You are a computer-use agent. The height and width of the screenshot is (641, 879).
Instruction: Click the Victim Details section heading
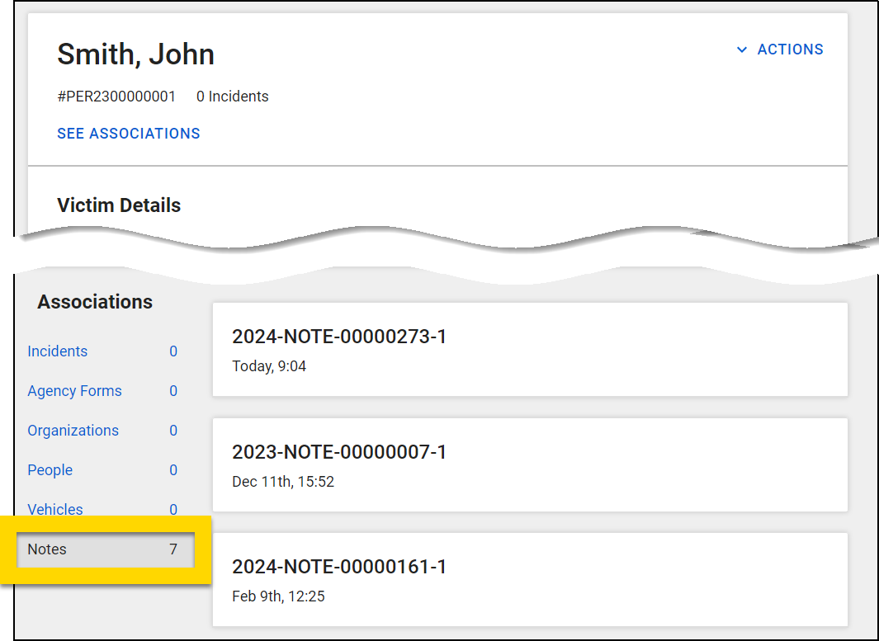[x=119, y=205]
